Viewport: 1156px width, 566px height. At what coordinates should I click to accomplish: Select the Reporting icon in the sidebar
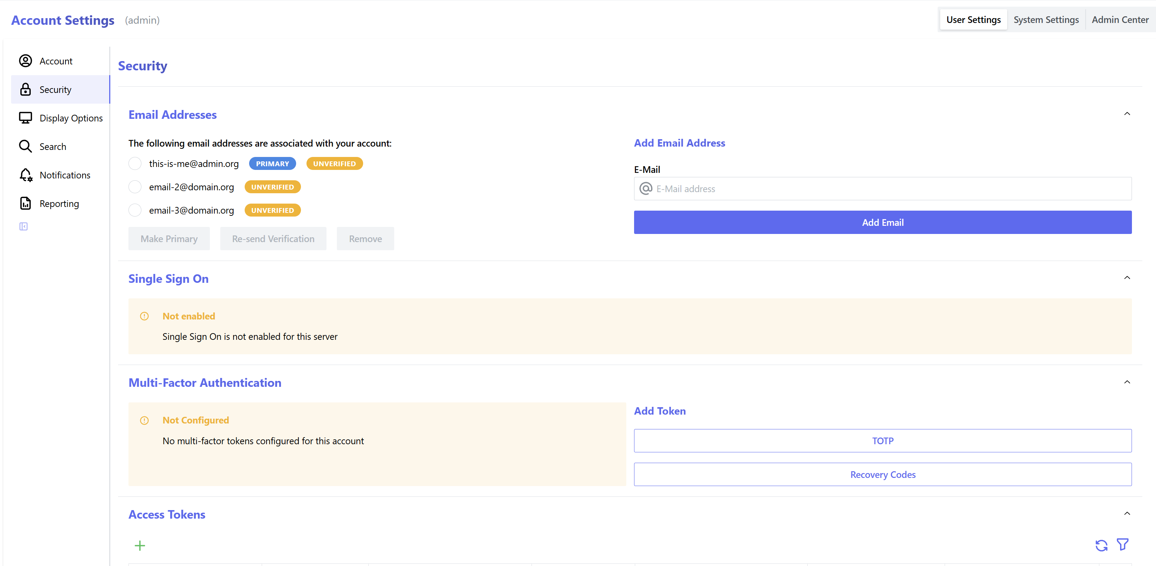pos(26,203)
